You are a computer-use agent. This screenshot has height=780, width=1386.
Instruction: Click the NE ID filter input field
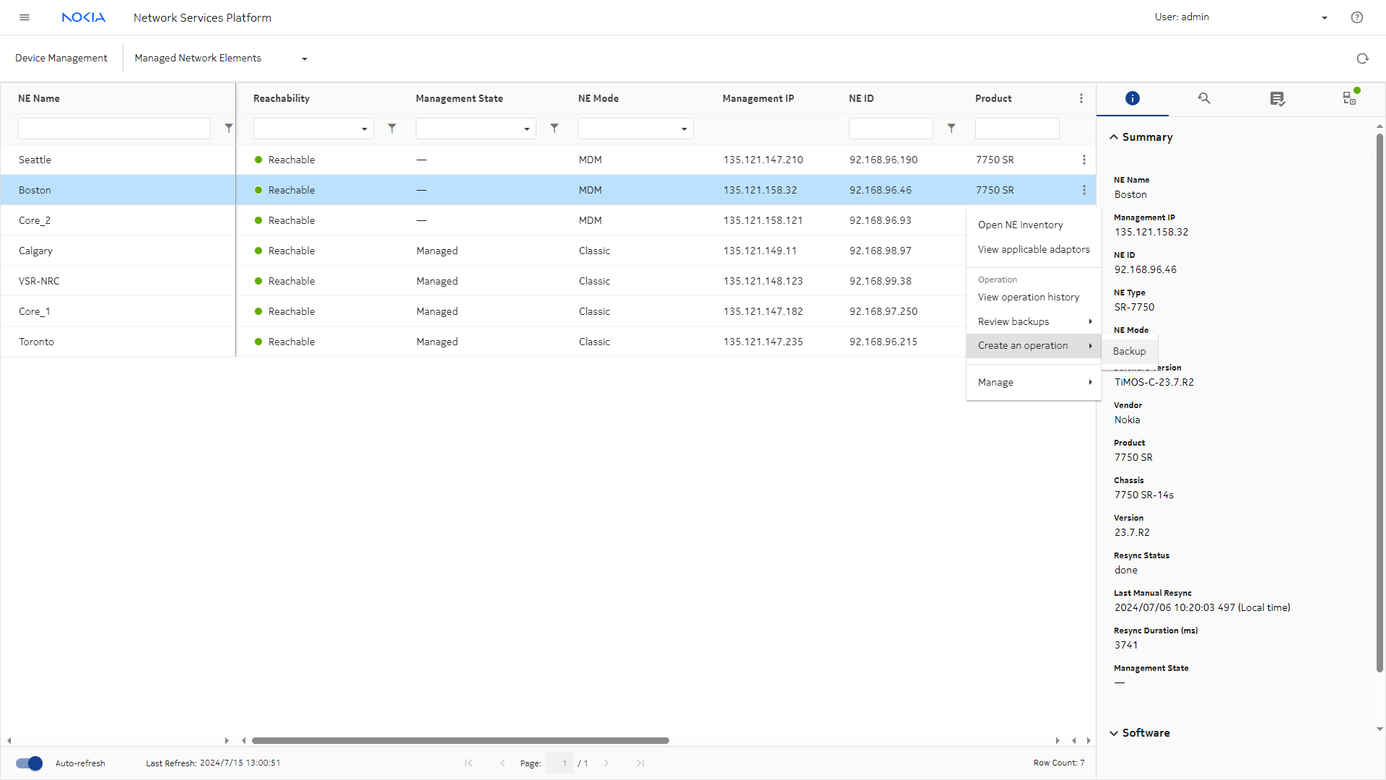(890, 129)
